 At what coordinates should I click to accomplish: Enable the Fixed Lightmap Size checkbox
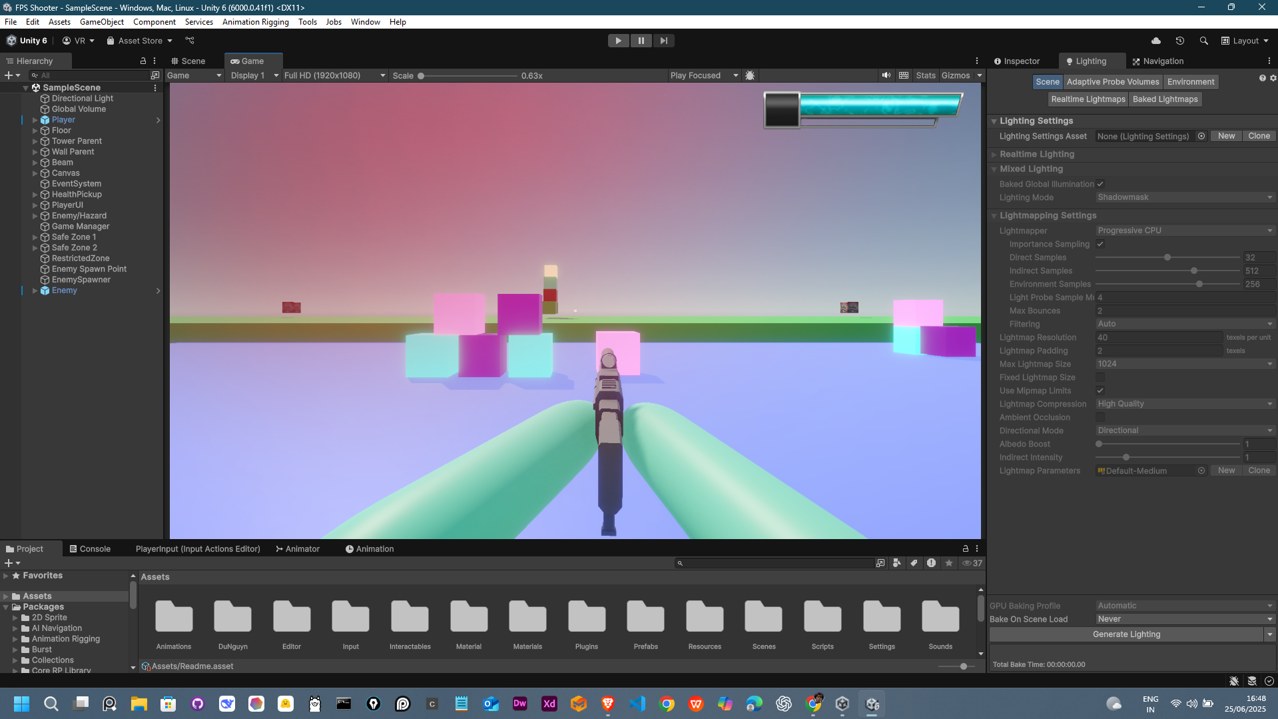click(1100, 377)
